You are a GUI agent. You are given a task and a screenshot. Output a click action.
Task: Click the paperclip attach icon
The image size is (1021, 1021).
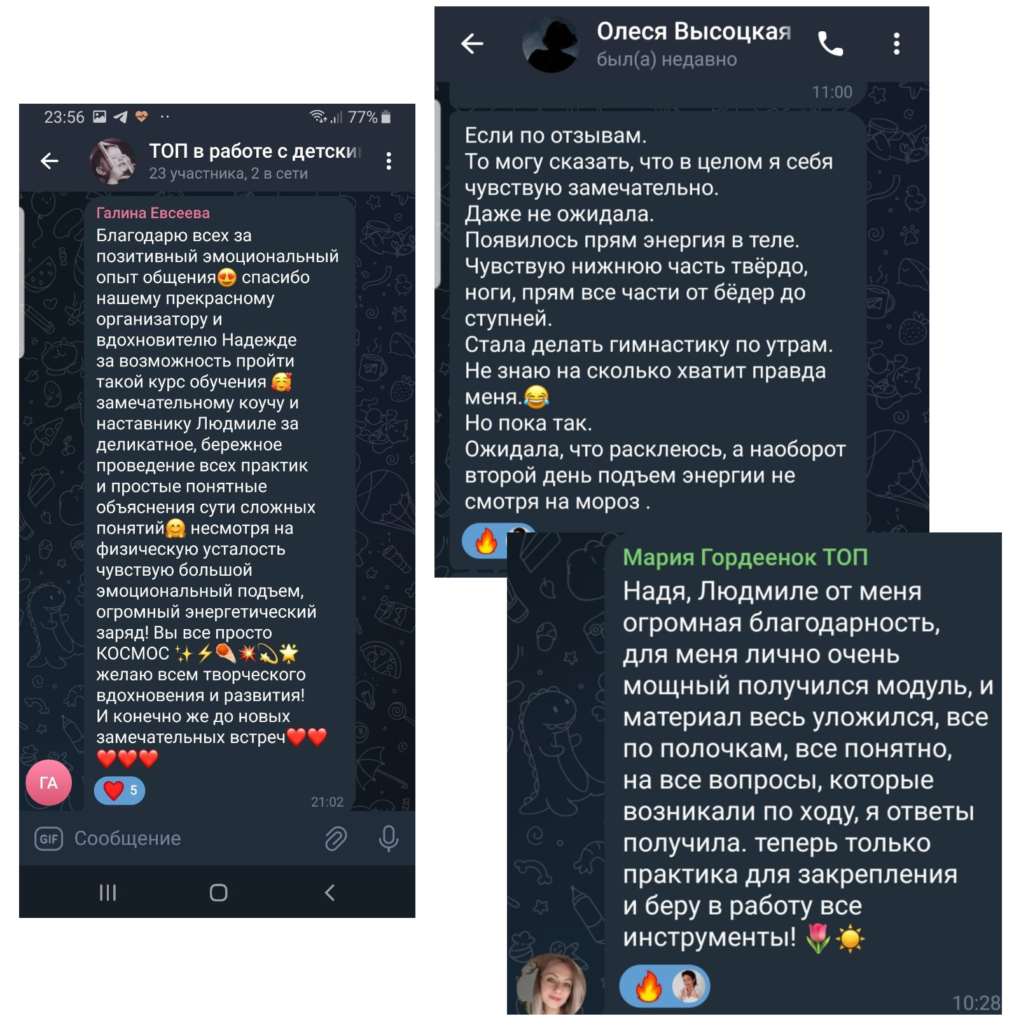336,838
